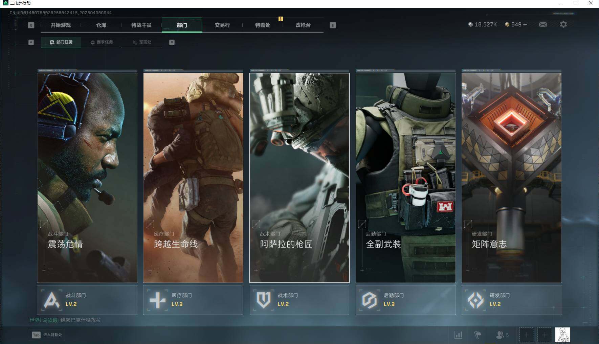The width and height of the screenshot is (599, 344).
Task: Click the 战术部门 LV.2 panel
Action: [x=299, y=300]
